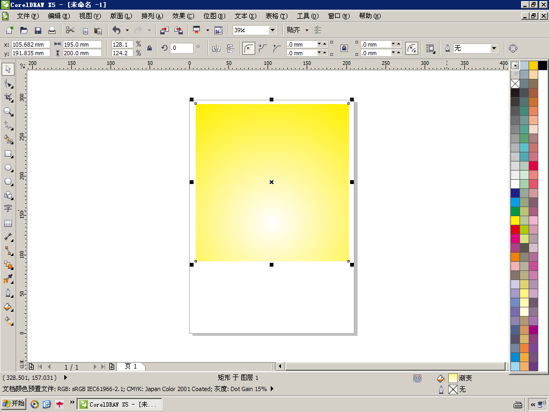Toggle round corner style

pyautogui.click(x=249, y=48)
